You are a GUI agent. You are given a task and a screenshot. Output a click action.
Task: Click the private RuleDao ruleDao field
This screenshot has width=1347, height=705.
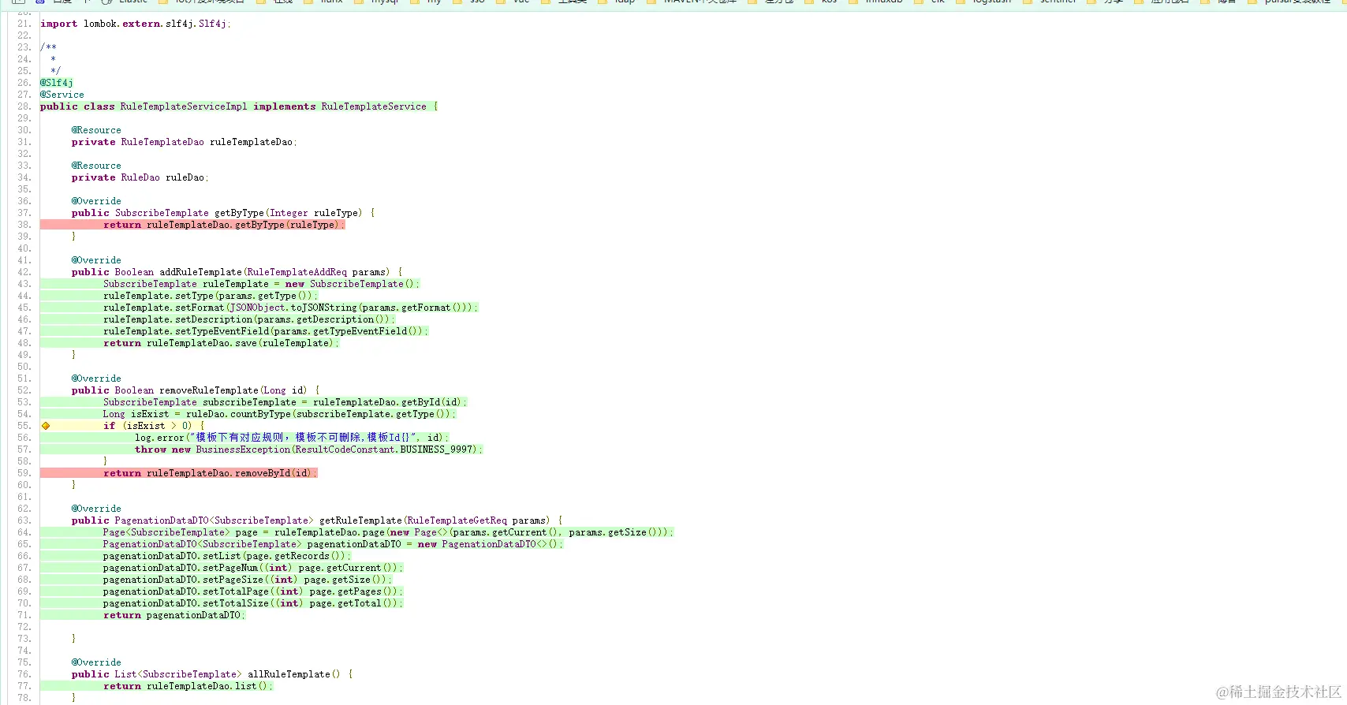click(x=140, y=177)
